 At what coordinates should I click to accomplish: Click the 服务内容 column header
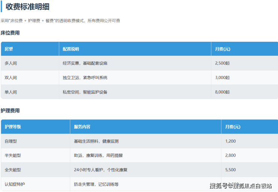82,127
